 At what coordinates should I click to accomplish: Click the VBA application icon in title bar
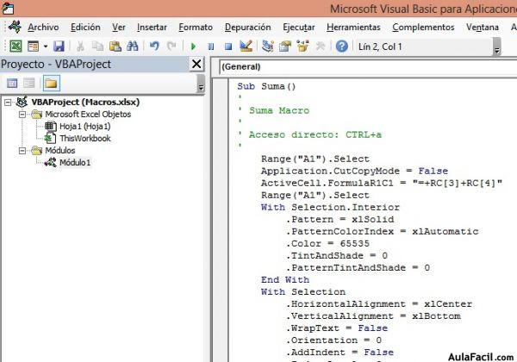[7, 8]
